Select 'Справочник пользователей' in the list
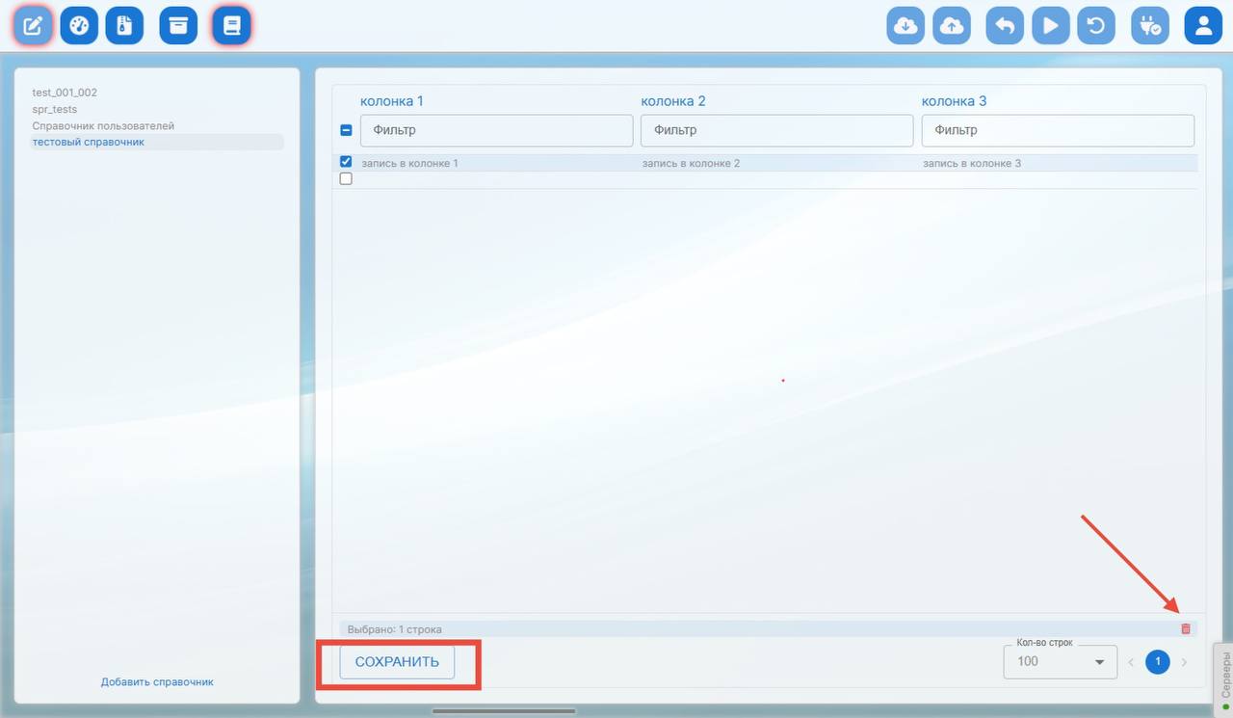This screenshot has width=1233, height=718. click(103, 126)
